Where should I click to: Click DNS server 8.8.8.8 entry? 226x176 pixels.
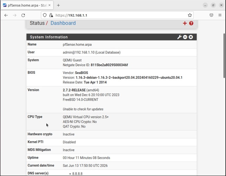click(x=77, y=174)
